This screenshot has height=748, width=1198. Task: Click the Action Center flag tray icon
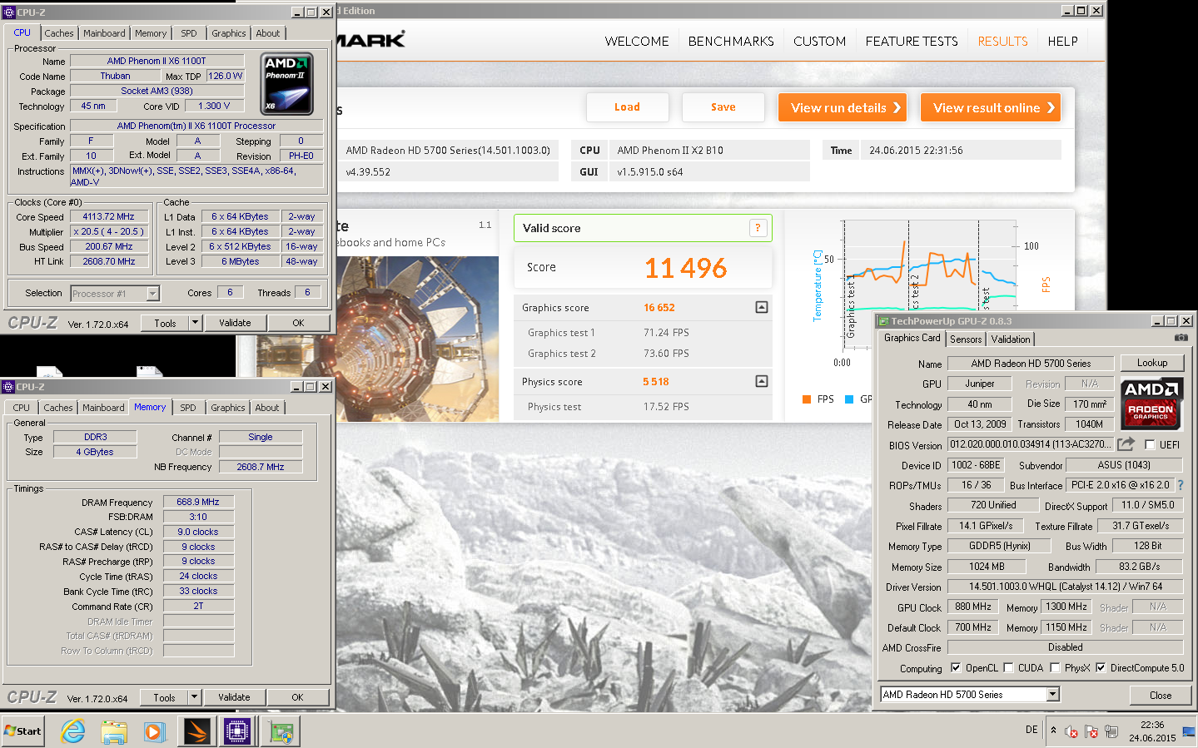(1091, 731)
